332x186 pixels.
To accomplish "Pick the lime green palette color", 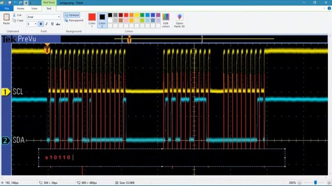I will (142, 21).
